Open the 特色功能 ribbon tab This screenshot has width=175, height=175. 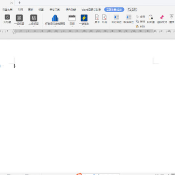(71, 10)
